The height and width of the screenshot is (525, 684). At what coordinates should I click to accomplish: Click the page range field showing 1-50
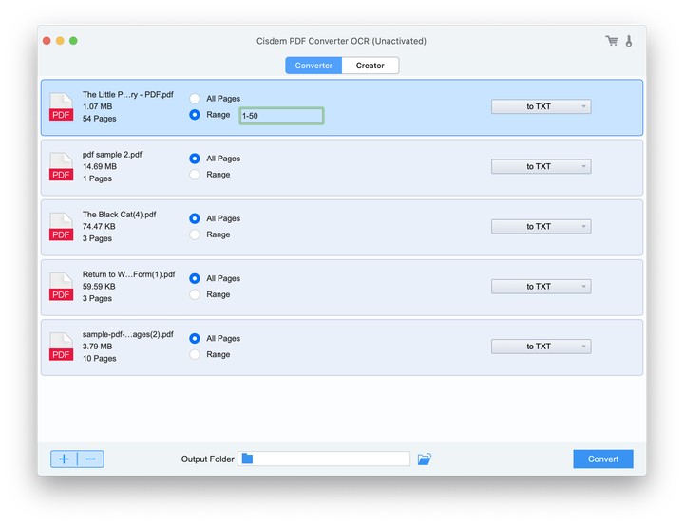[x=281, y=116]
